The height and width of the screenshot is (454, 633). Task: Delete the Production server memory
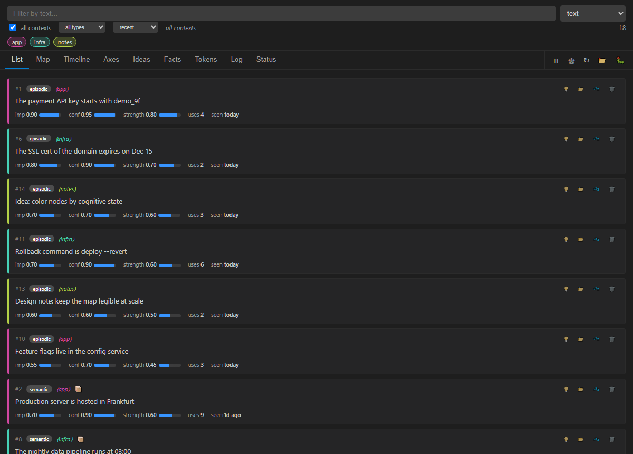(612, 390)
